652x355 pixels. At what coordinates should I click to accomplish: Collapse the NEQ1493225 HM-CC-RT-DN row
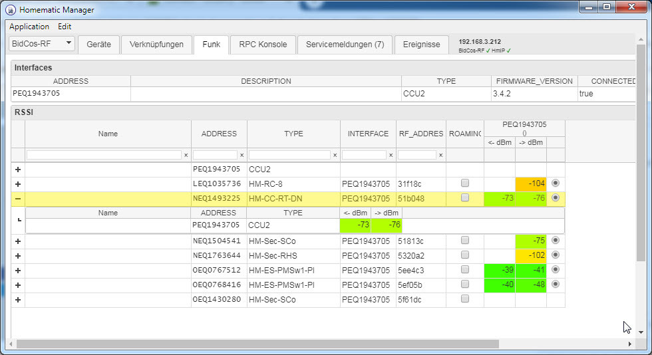18,199
